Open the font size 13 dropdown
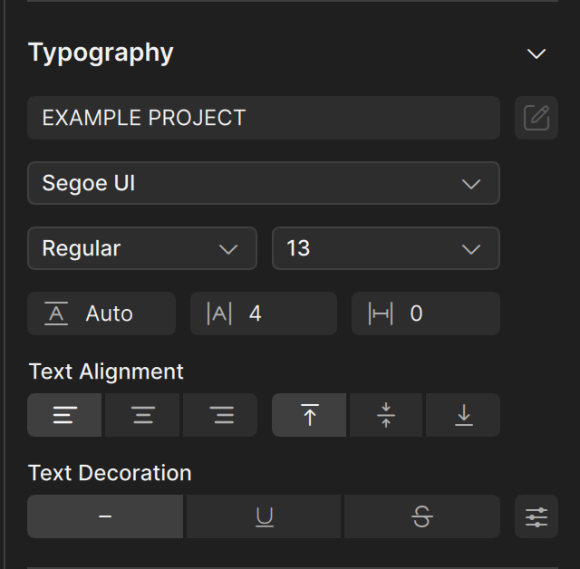The image size is (580, 569). pos(386,248)
